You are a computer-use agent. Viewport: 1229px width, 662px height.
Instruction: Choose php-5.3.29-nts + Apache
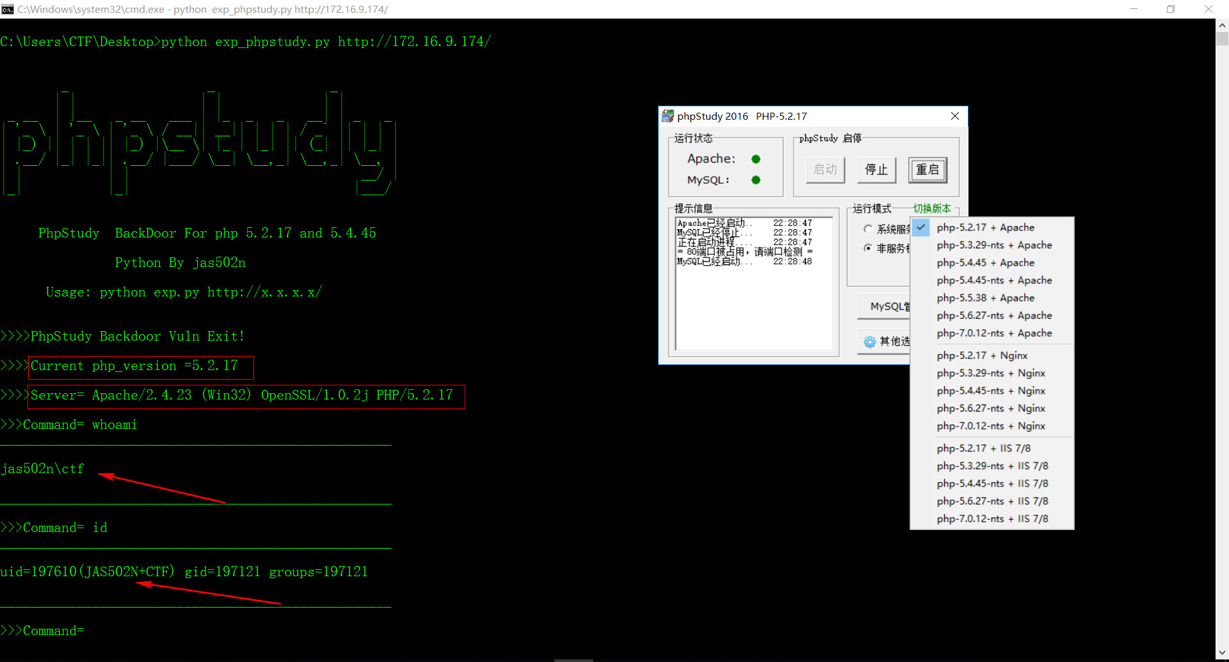tap(992, 245)
